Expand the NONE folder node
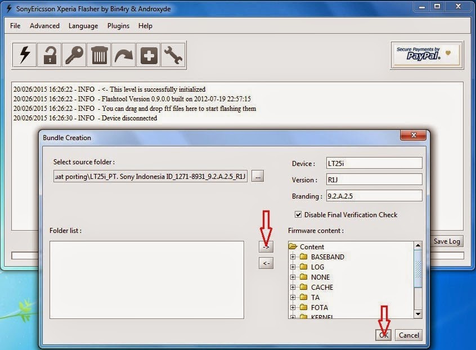The image size is (476, 350). pos(293,277)
